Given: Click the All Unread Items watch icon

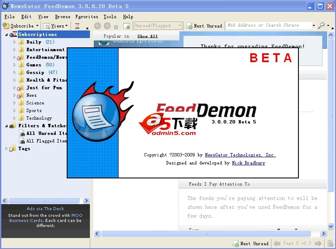Looking at the screenshot, I should pyautogui.click(x=22, y=133).
